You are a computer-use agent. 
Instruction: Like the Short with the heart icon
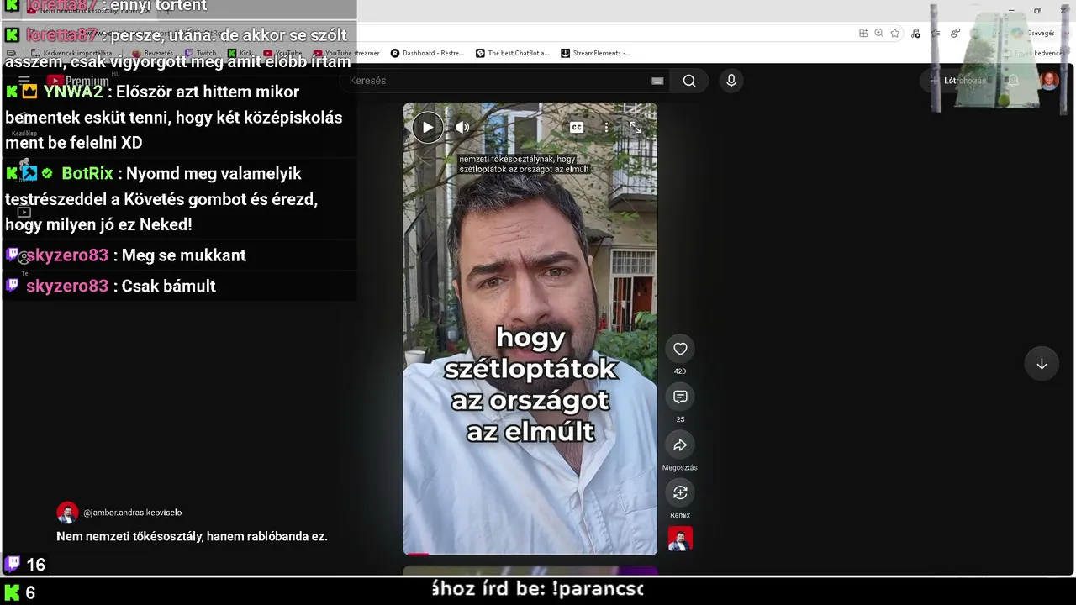coord(680,349)
